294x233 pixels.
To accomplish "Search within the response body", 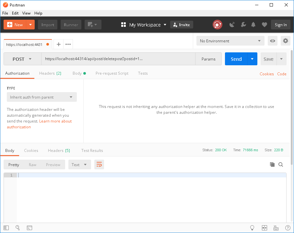I will (x=281, y=164).
